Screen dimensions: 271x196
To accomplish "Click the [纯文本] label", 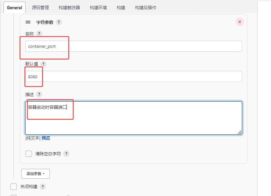I will point(33,138).
